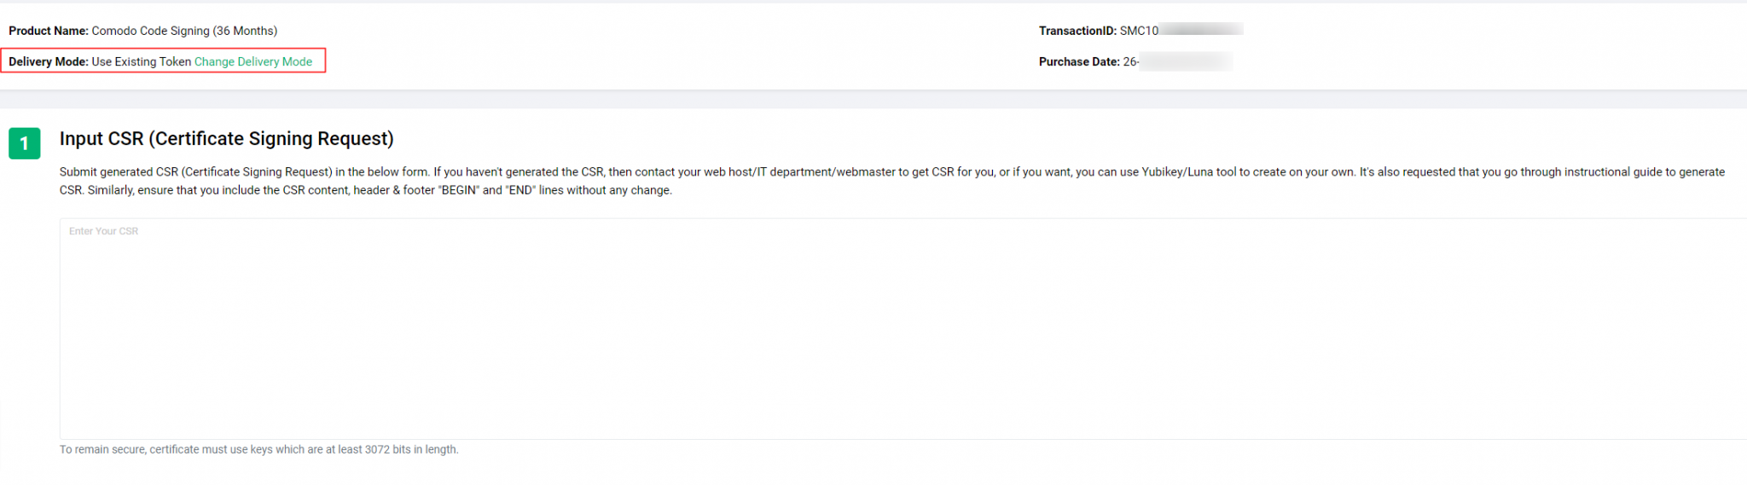Screen dimensions: 1747x485
Task: Select the Comodo Code Signing product text
Action: pyautogui.click(x=184, y=31)
